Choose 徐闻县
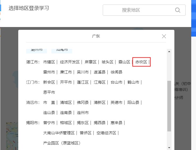The width and height of the screenshot is (196, 150). point(116,72)
